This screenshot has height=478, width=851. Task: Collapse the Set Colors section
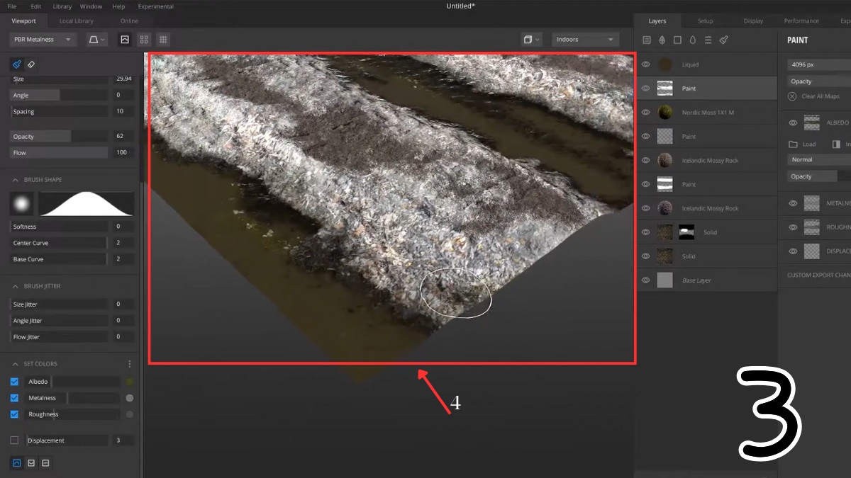tap(15, 364)
